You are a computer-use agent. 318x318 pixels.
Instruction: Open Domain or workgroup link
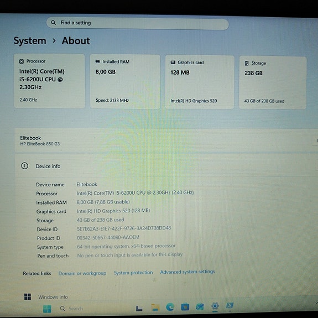point(82,273)
